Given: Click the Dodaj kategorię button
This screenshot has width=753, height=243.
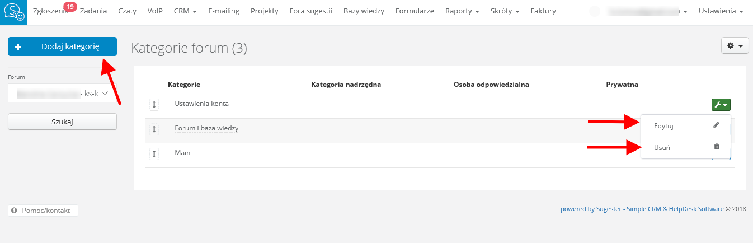Looking at the screenshot, I should click(62, 46).
